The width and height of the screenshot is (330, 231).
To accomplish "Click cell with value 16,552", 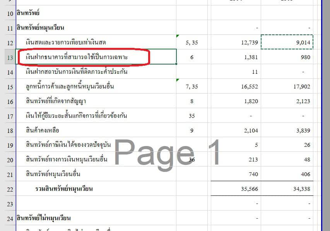I will tap(236, 87).
